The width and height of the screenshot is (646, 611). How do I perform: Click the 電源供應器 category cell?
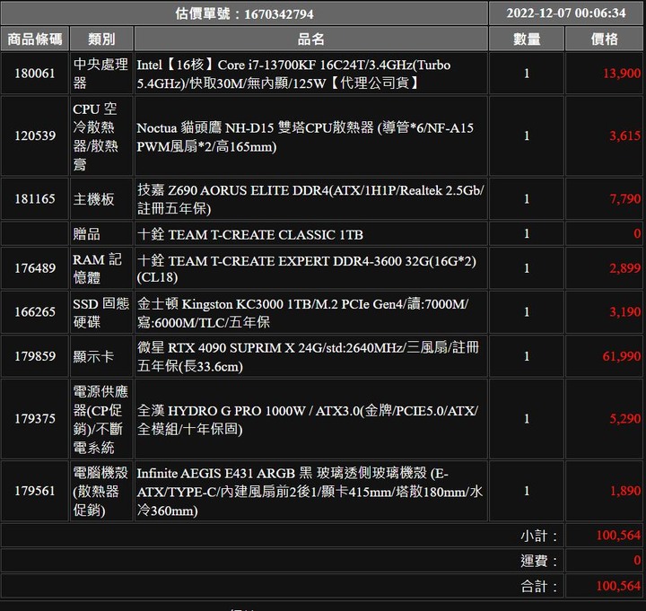click(x=100, y=419)
